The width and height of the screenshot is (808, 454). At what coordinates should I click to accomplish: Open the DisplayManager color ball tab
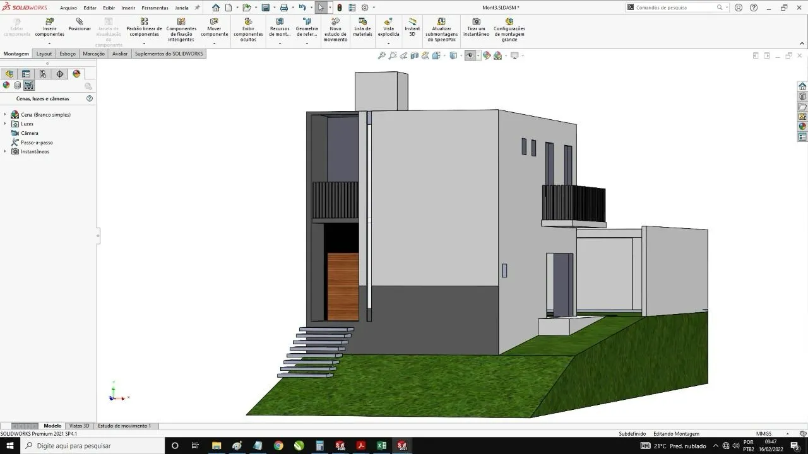point(76,74)
